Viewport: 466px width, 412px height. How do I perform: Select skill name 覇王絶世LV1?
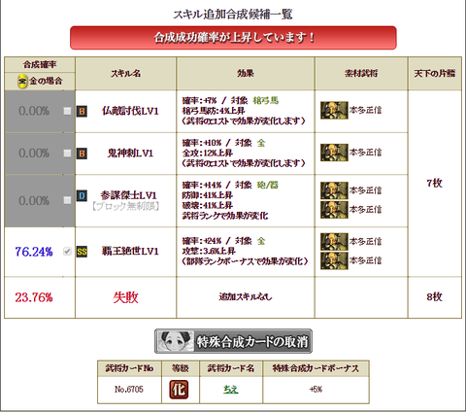[130, 252]
